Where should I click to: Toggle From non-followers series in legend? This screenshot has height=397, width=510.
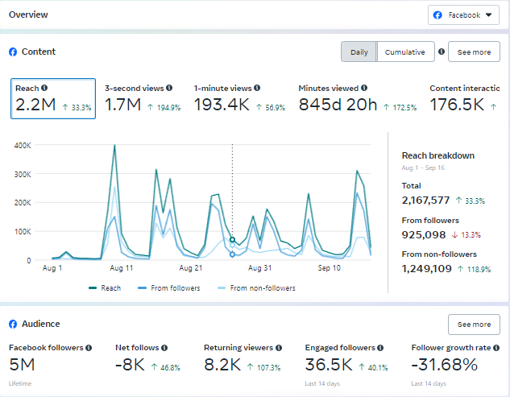click(256, 288)
